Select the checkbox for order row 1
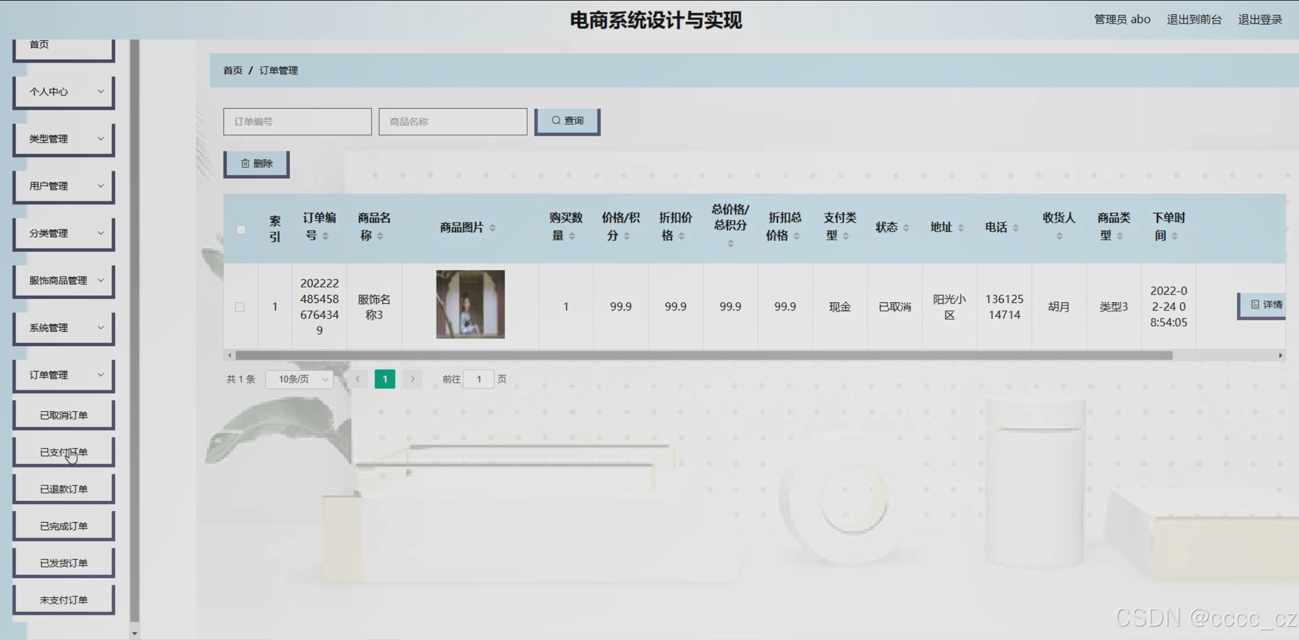1299x640 pixels. (240, 307)
